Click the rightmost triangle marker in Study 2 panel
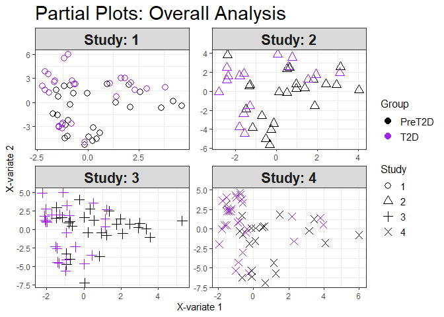 (359, 89)
